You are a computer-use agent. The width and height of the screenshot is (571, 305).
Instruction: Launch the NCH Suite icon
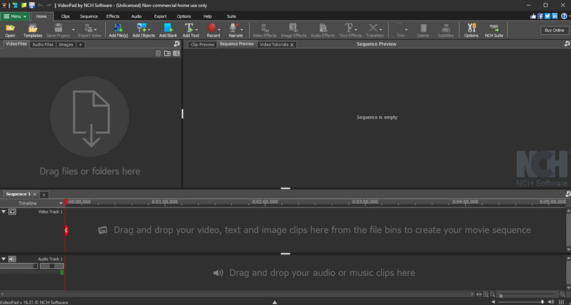pyautogui.click(x=493, y=29)
